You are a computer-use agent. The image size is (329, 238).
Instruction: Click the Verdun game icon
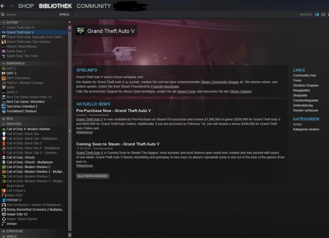pyautogui.click(x=4, y=224)
